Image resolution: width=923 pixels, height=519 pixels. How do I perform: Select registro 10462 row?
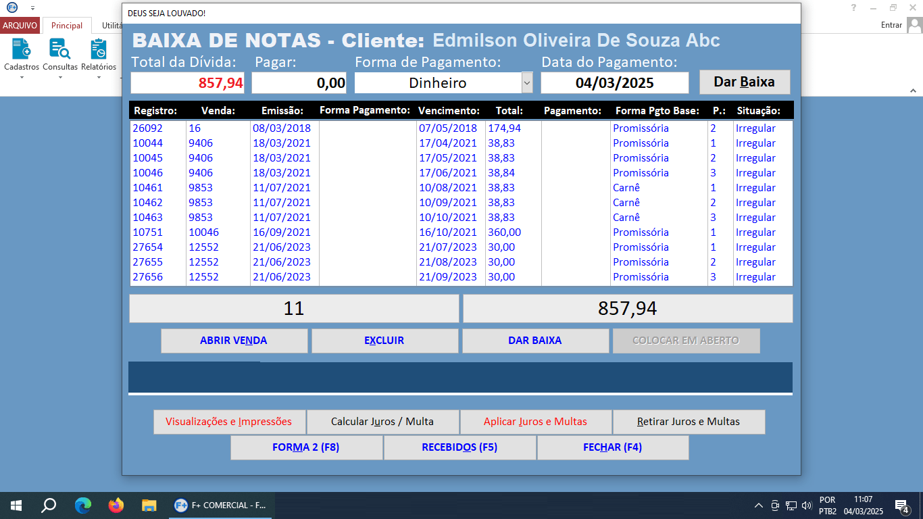(461, 203)
